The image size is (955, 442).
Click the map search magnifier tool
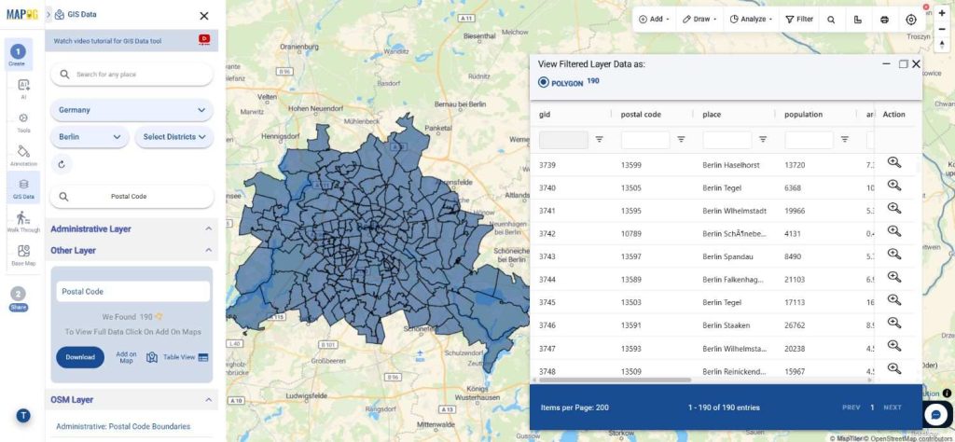coord(831,20)
